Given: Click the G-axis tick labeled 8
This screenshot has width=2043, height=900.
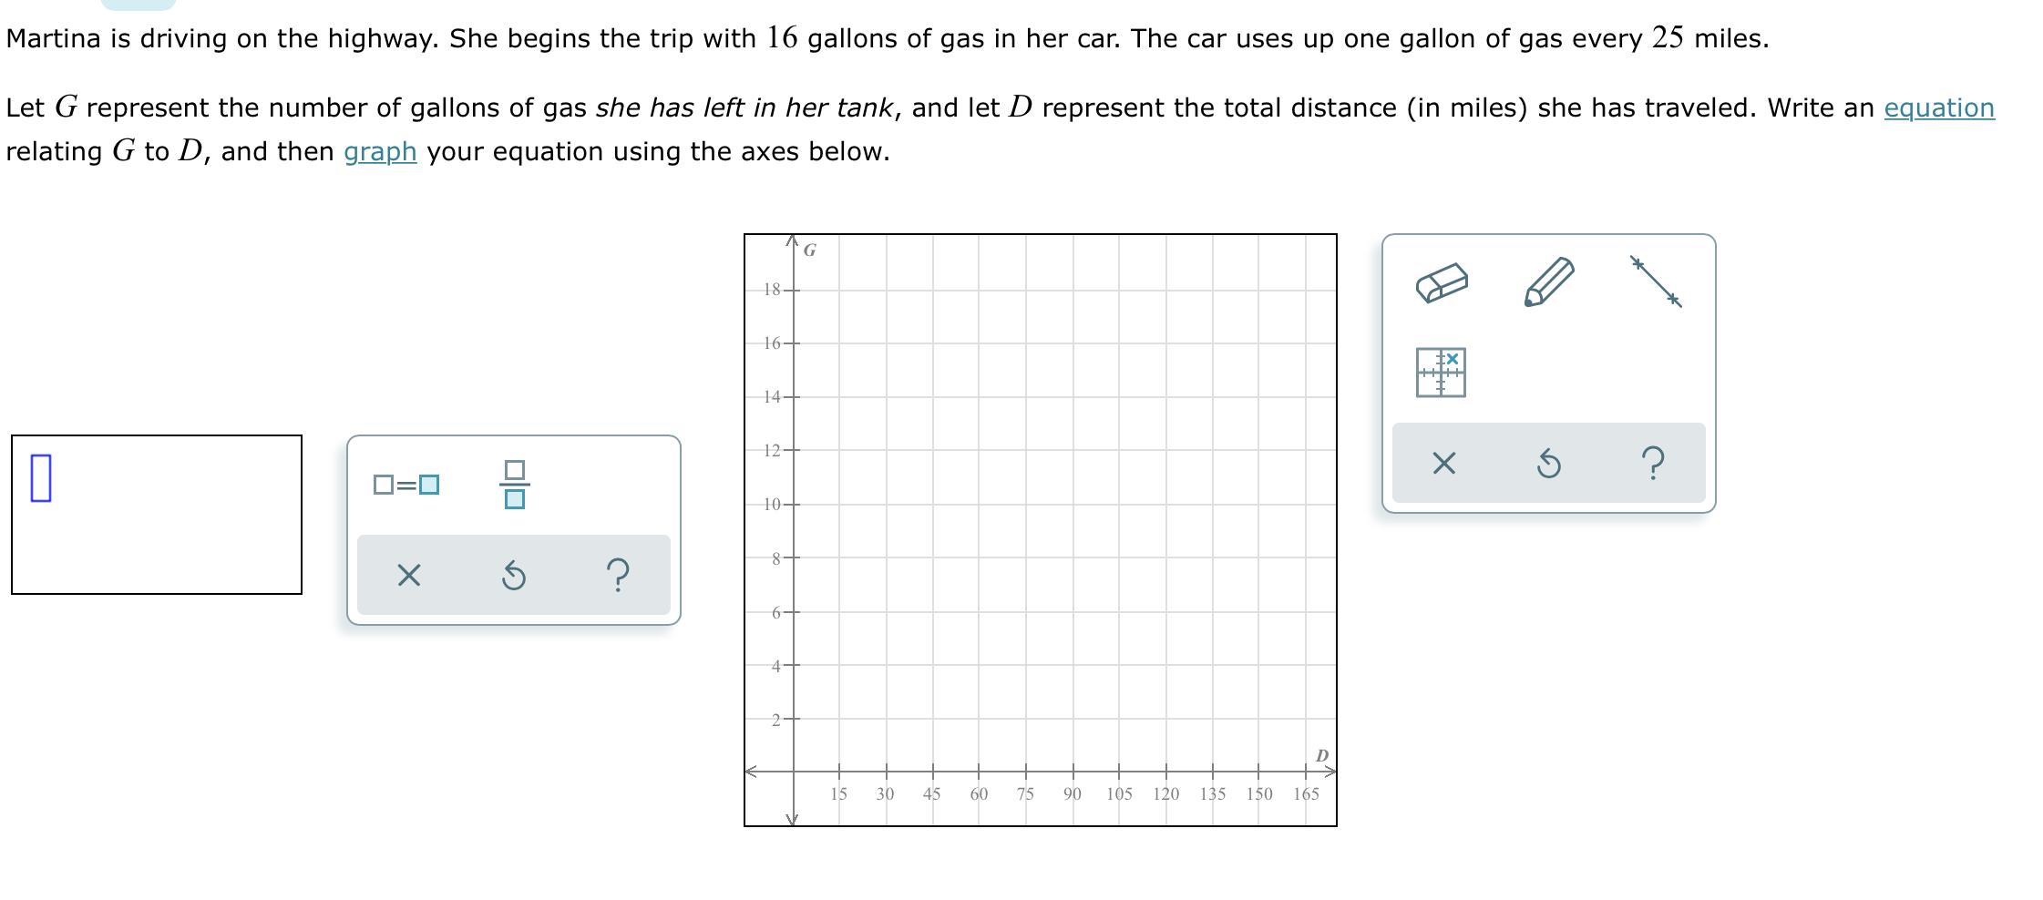Looking at the screenshot, I should [776, 558].
